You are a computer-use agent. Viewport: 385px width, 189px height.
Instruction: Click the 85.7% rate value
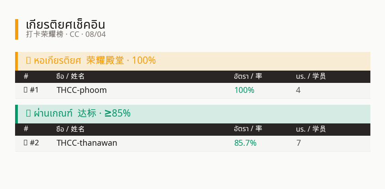tap(245, 143)
